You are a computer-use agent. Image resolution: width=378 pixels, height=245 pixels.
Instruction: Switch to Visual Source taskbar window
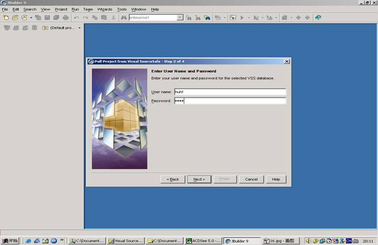click(x=126, y=241)
